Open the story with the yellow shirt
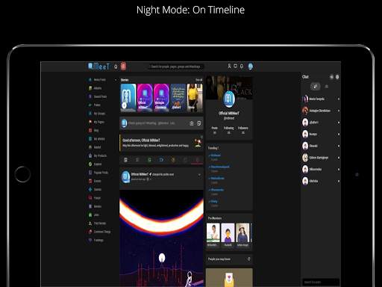This screenshot has width=382, height=287. coord(195,98)
